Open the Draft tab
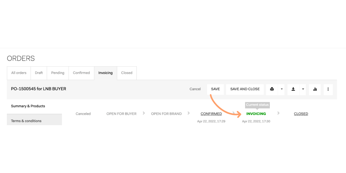The image size is (346, 173). [x=39, y=73]
